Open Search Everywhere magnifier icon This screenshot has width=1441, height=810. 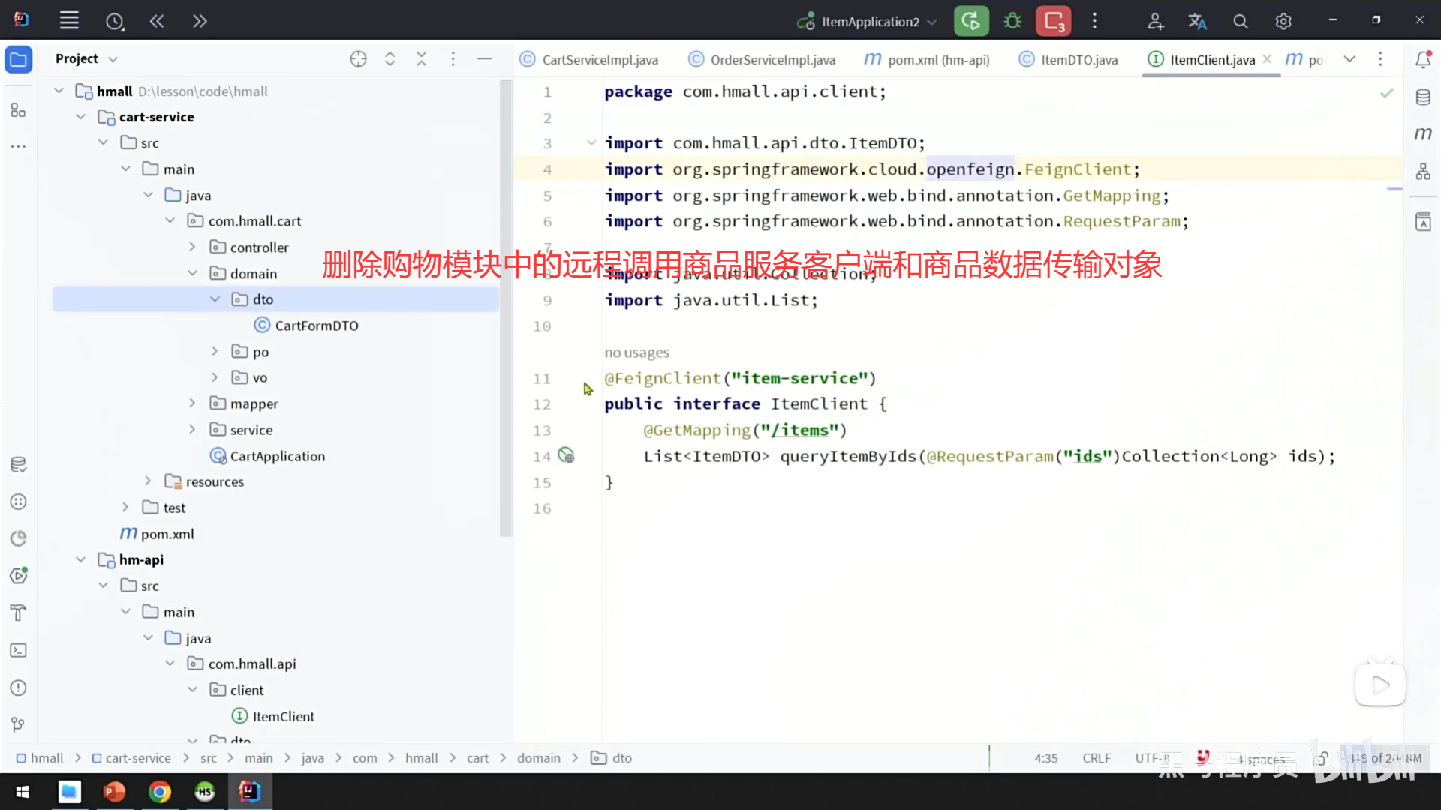point(1241,22)
